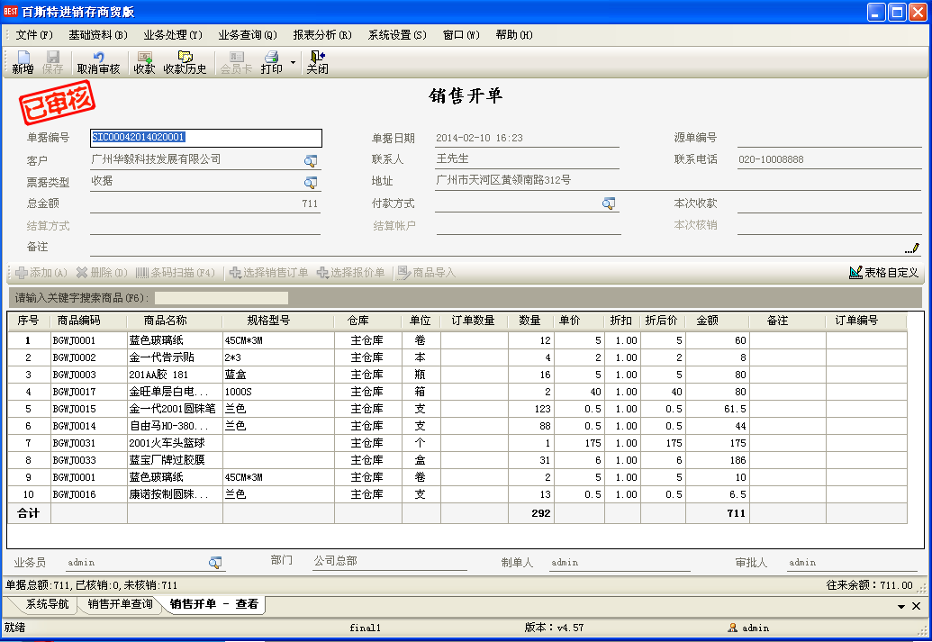Click 取消审核 (cancel audit) toolbar icon

(98, 62)
